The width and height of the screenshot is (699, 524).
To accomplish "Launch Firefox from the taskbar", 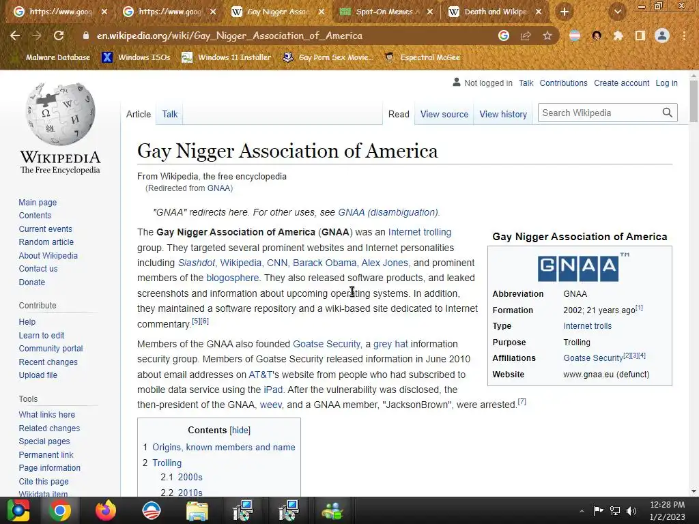I will pyautogui.click(x=106, y=510).
